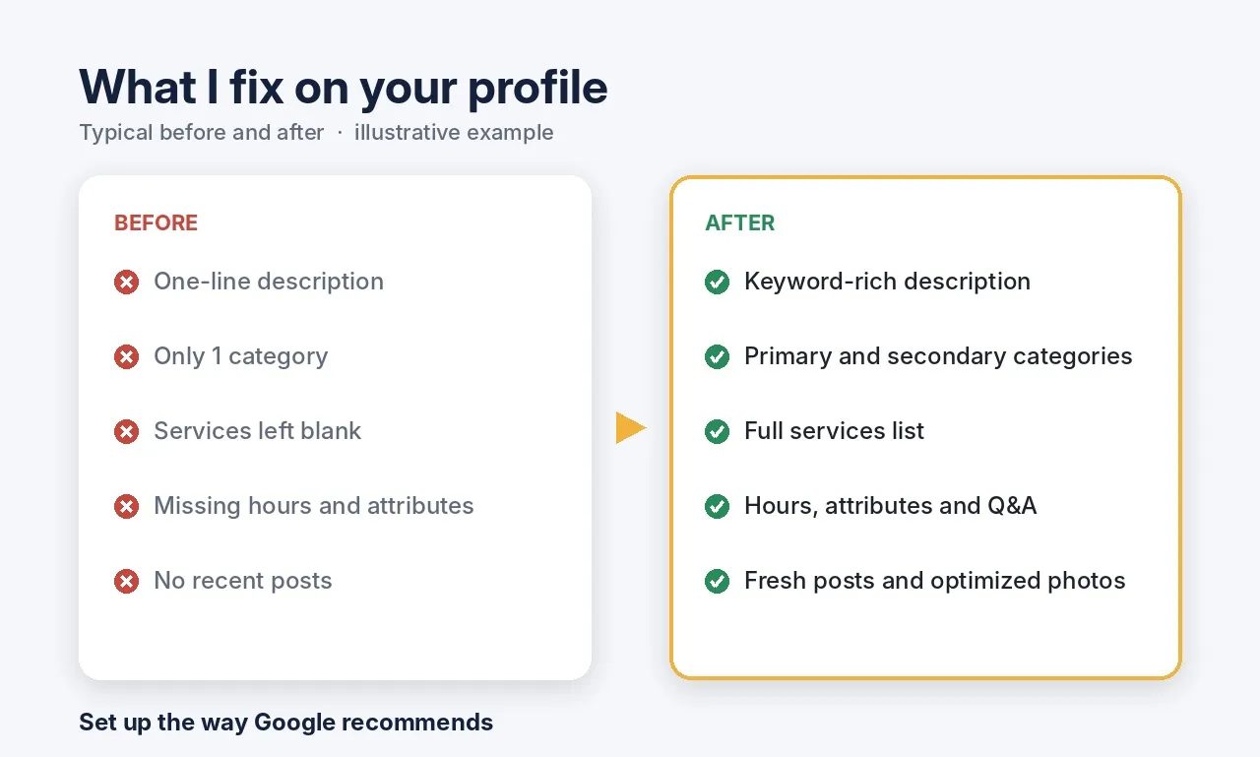Select the AFTER heading label
The image size is (1260, 757).
(x=739, y=223)
